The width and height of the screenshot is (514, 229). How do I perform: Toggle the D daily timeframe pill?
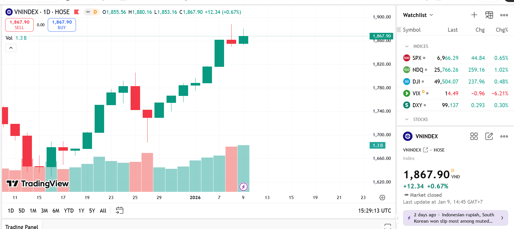pyautogui.click(x=91, y=12)
